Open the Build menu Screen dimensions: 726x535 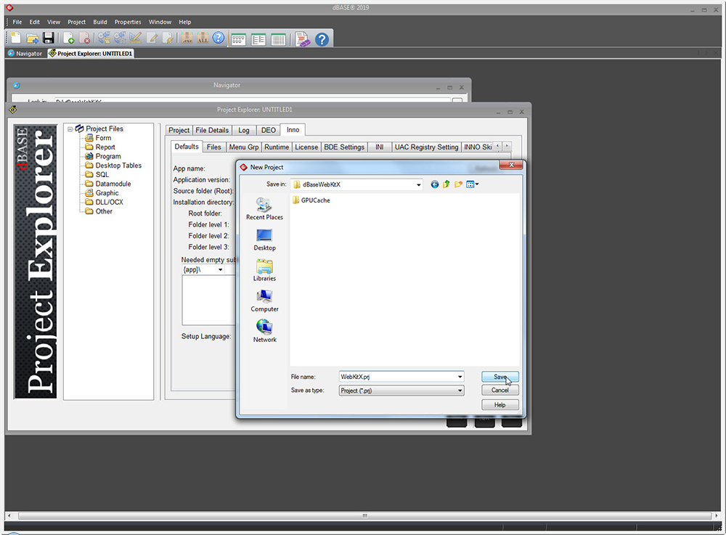pyautogui.click(x=100, y=22)
